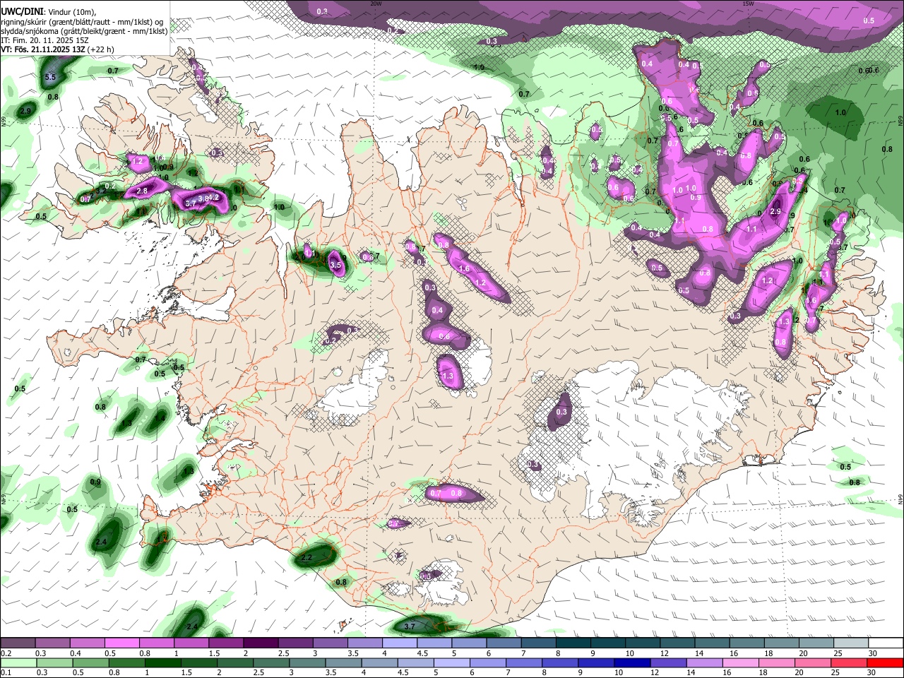Select the 'VT: Fös. 21.11.2025 13Z' valid time
The image size is (904, 678).
point(42,49)
